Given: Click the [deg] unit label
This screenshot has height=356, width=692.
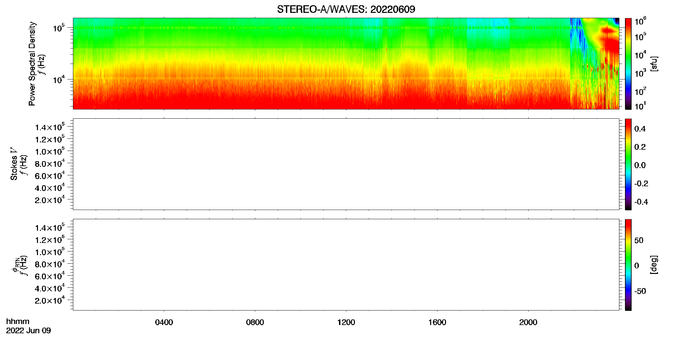Looking at the screenshot, I should pos(654,265).
